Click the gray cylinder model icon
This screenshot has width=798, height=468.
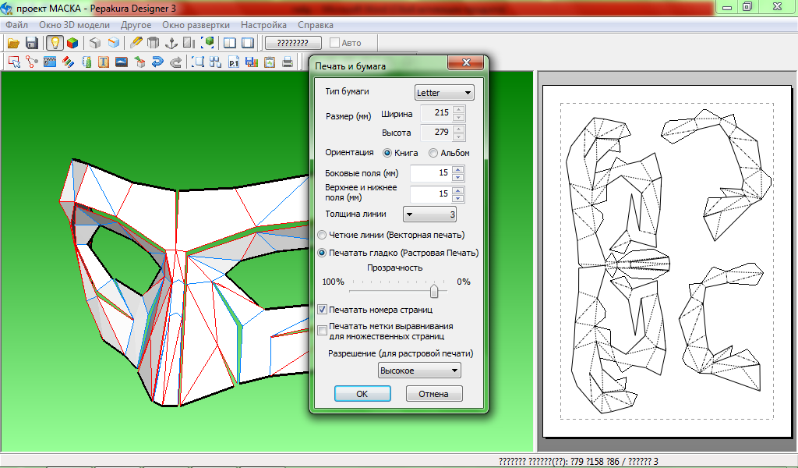pyautogui.click(x=154, y=43)
